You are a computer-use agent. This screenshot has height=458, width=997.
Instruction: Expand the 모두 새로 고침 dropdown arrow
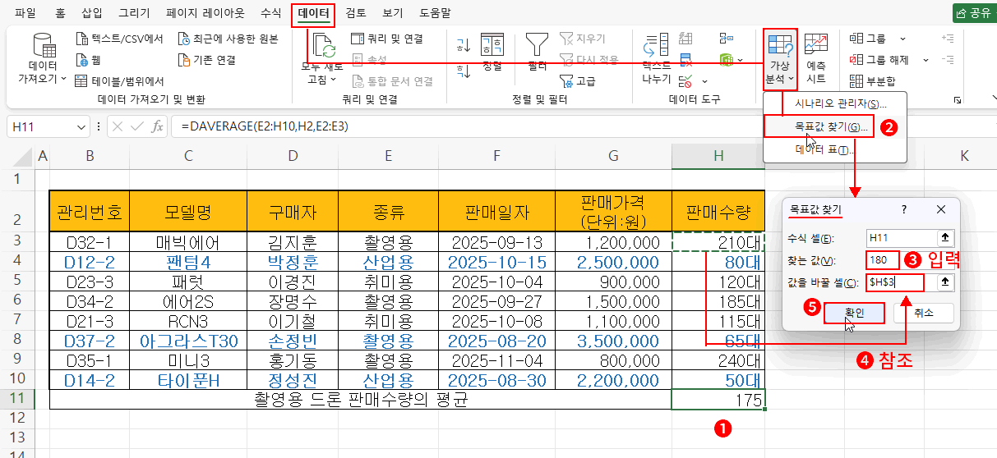click(x=333, y=80)
